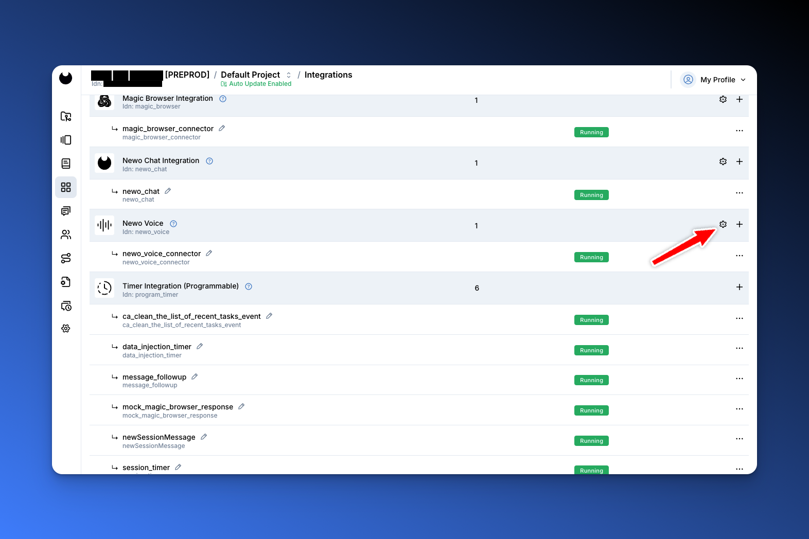This screenshot has width=809, height=539.
Task: Click Newo Chat Integration logo
Action: (104, 163)
